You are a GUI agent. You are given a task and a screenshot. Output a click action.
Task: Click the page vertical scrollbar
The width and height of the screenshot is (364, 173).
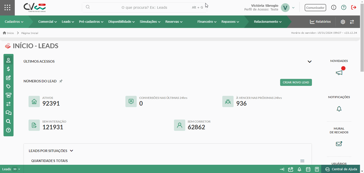(362, 37)
